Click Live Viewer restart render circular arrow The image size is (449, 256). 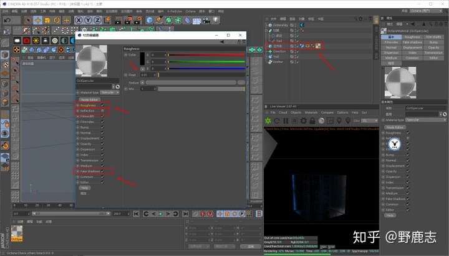(x=277, y=121)
